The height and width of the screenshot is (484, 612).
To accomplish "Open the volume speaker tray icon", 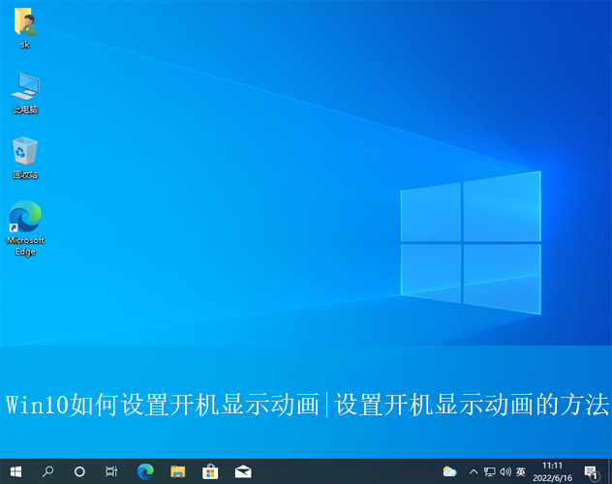I will click(505, 471).
